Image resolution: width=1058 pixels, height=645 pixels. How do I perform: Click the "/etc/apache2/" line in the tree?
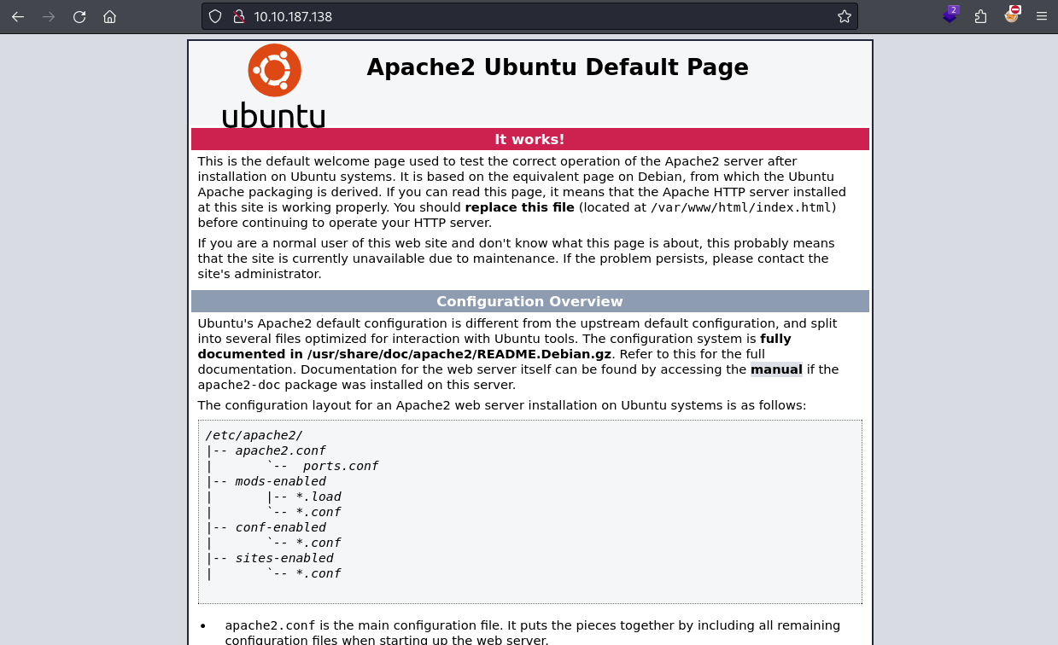coord(254,435)
